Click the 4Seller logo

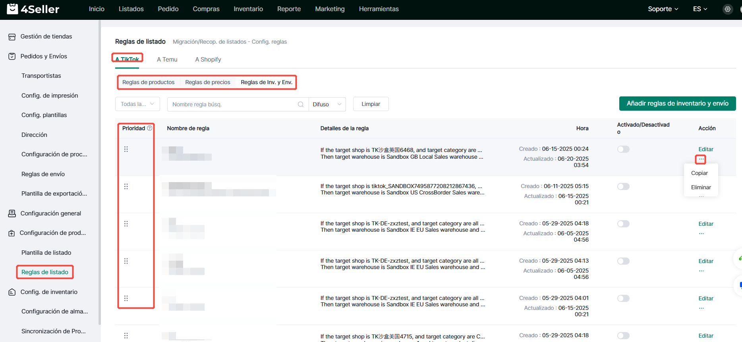point(33,9)
